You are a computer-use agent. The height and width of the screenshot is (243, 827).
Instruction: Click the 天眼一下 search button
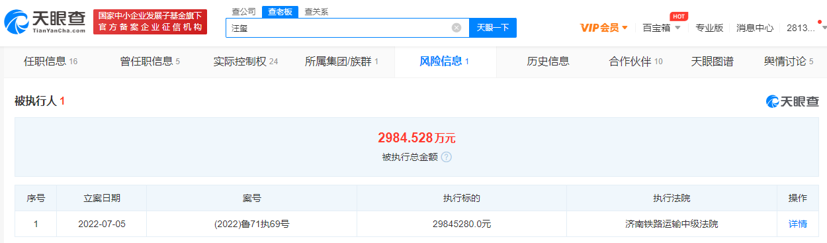click(493, 28)
